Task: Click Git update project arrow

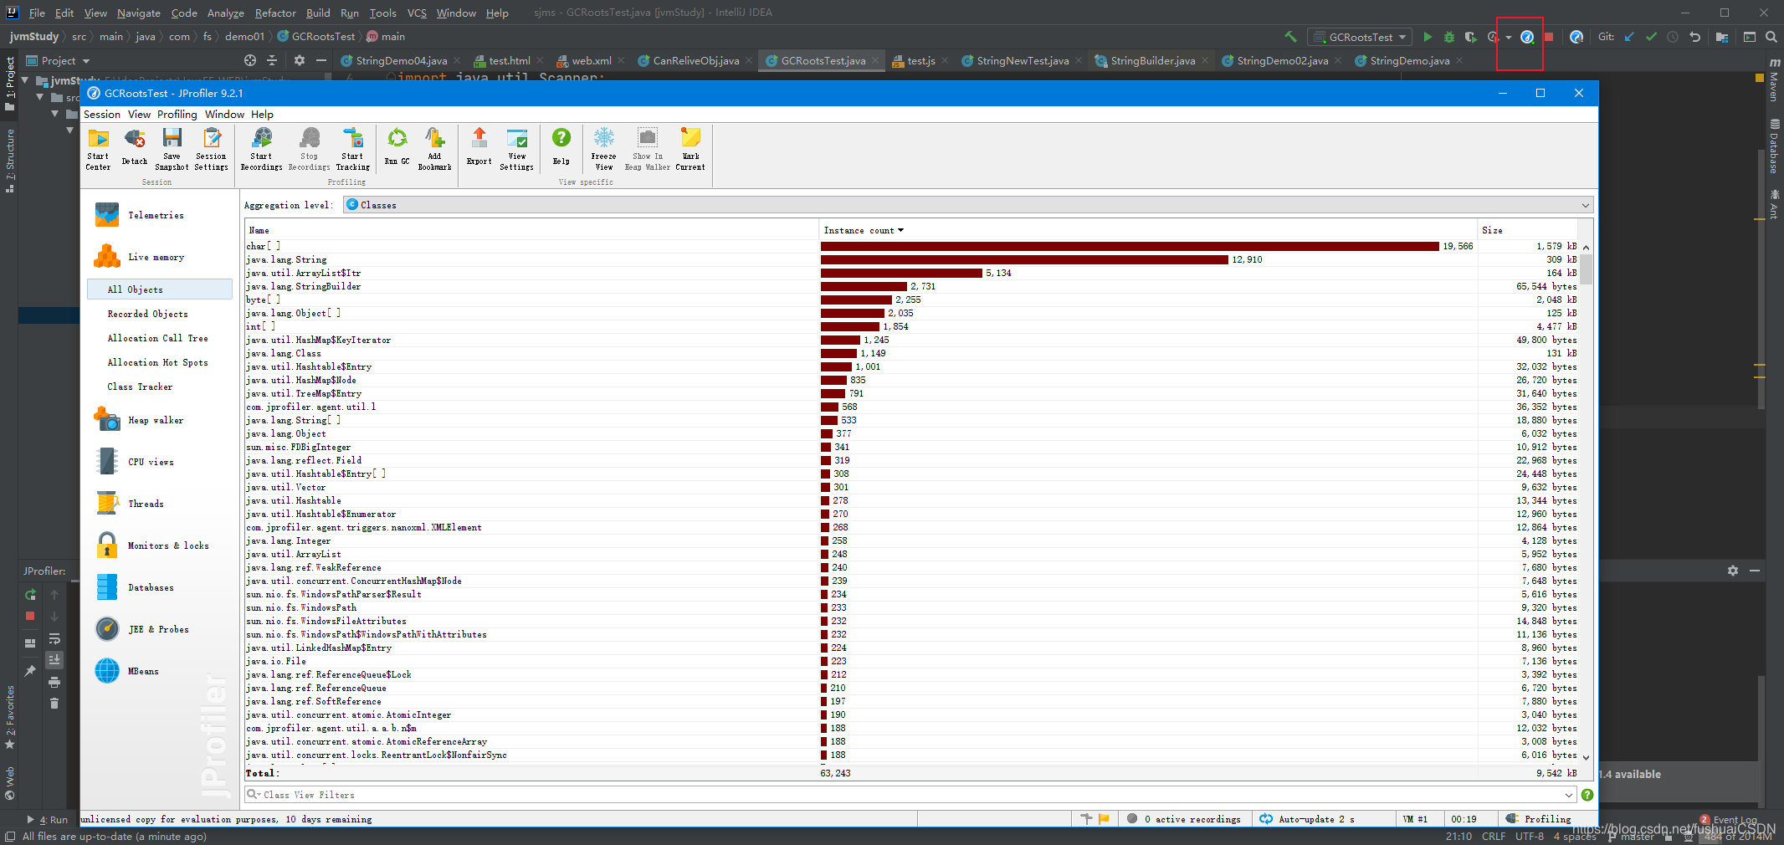Action: (x=1629, y=37)
